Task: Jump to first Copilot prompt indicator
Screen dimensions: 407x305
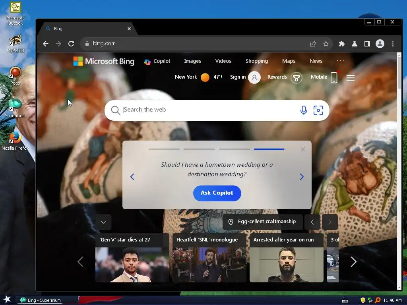Action: (x=164, y=149)
